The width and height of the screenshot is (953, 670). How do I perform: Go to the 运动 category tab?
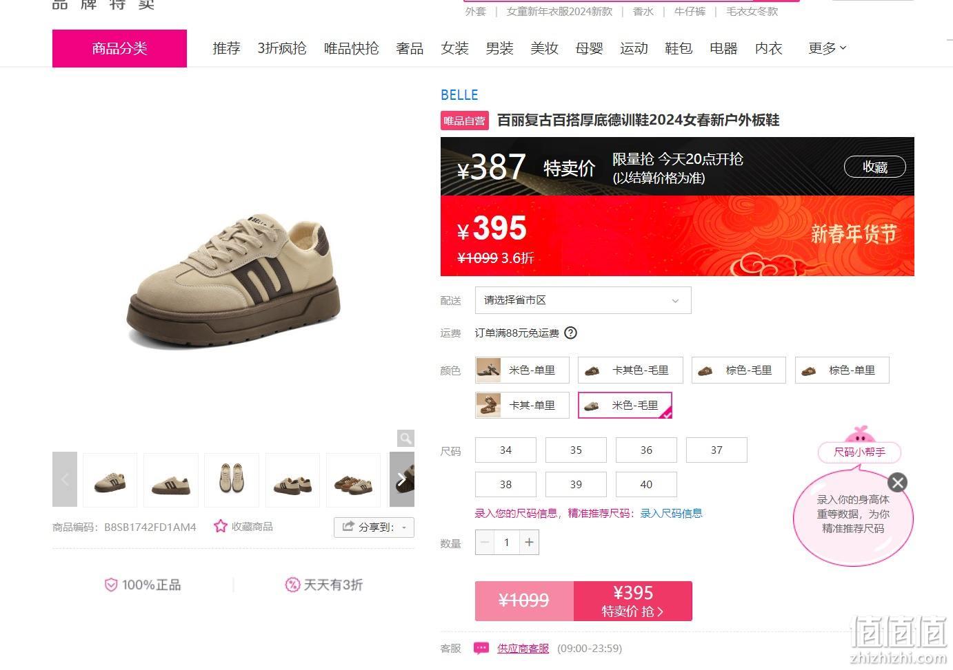(634, 48)
